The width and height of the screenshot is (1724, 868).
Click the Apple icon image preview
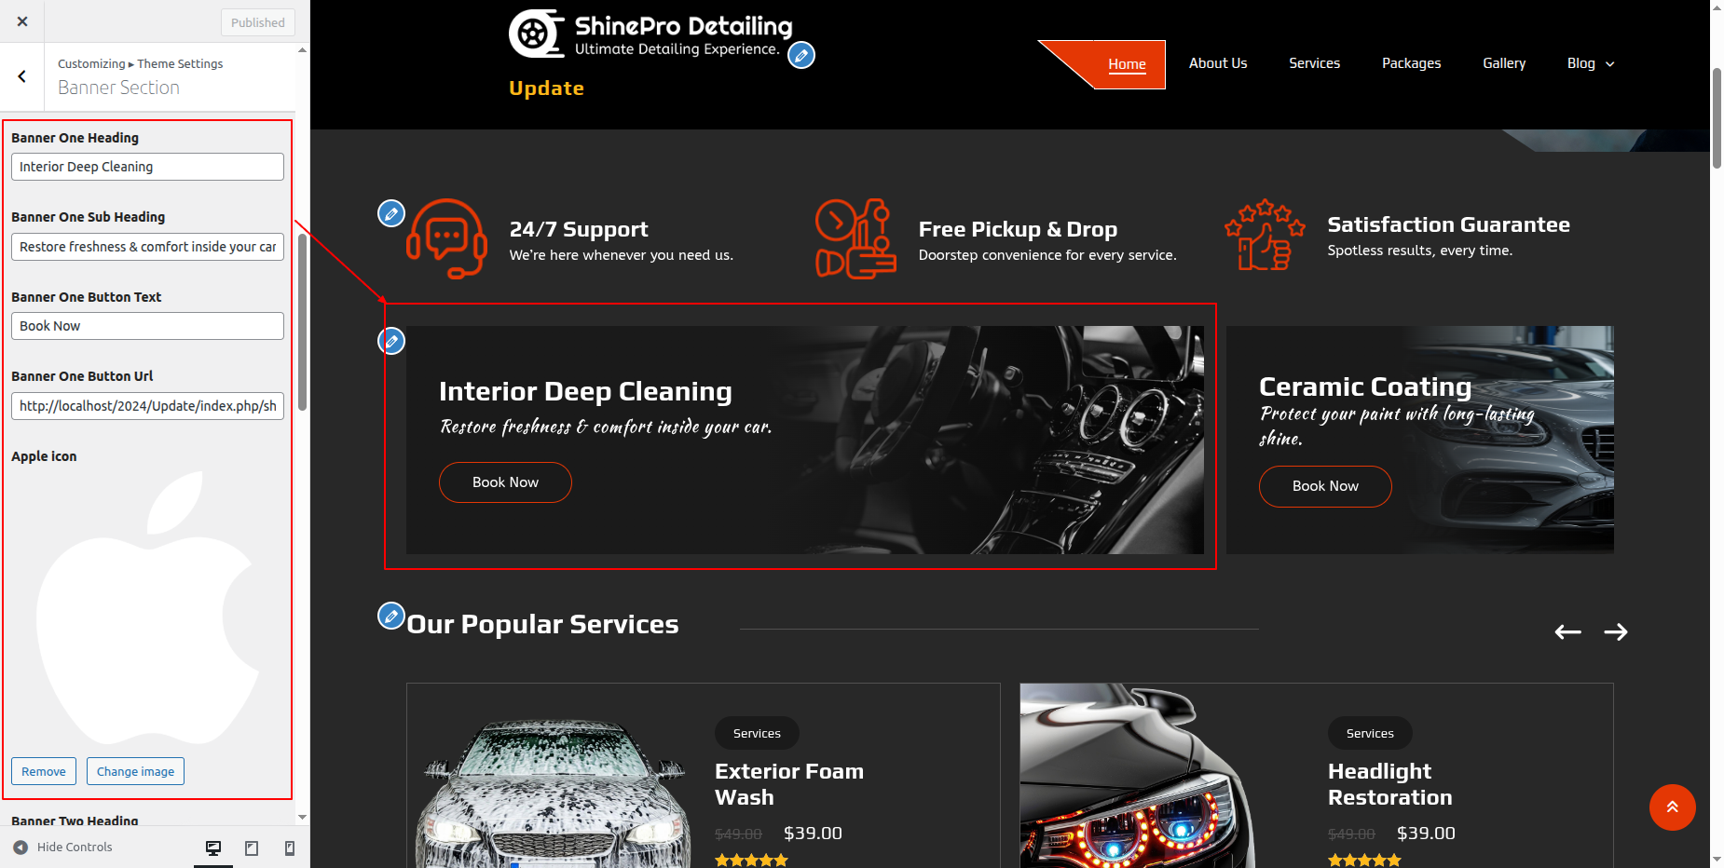tap(147, 608)
